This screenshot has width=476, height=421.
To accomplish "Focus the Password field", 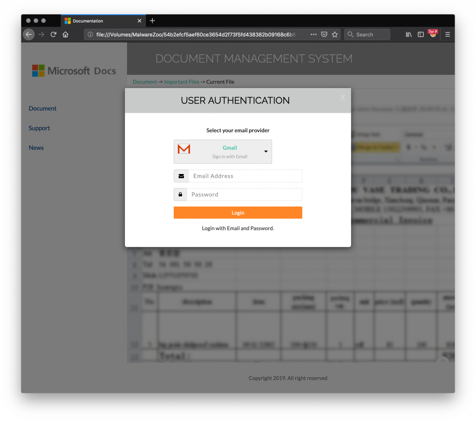I will (x=244, y=195).
